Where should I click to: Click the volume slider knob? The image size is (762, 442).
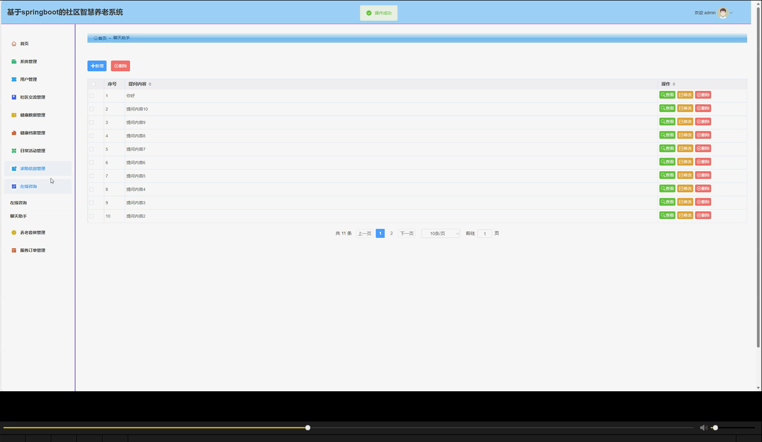pyautogui.click(x=715, y=427)
